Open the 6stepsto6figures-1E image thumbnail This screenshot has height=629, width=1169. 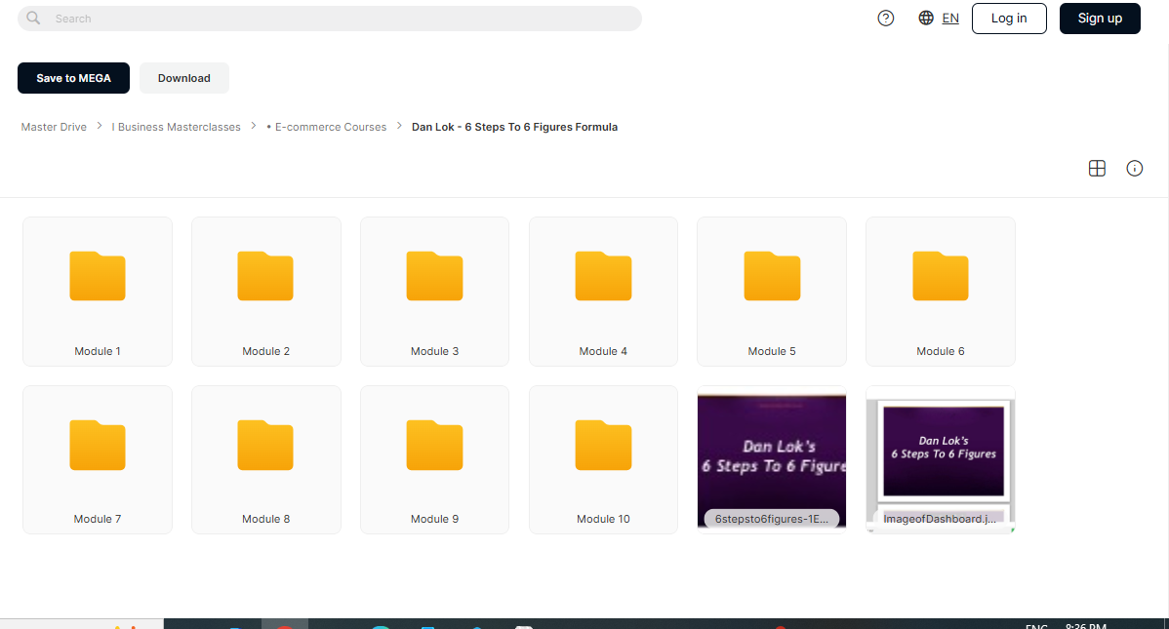(772, 460)
